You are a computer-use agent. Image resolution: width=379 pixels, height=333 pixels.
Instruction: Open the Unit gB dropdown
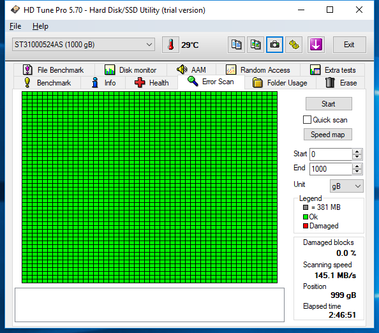346,186
